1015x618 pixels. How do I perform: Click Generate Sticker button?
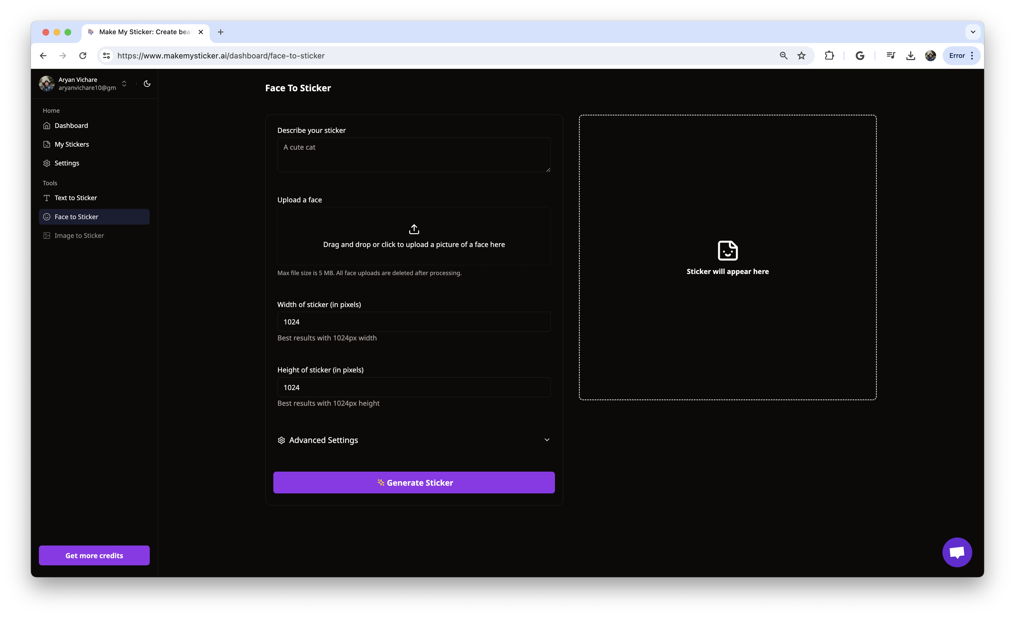(414, 482)
